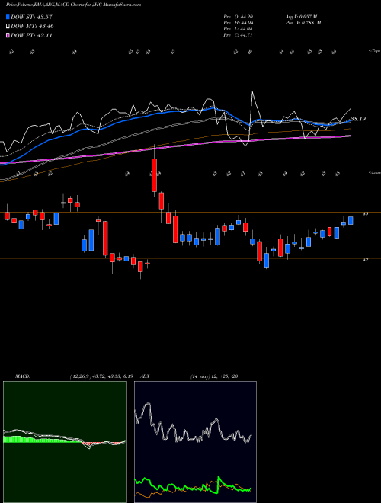The height and width of the screenshot is (503, 381).
Task: Select the DOW ST: 43.57 label
Action: tap(32, 17)
